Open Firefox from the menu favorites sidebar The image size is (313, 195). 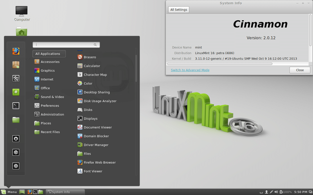[16, 51]
